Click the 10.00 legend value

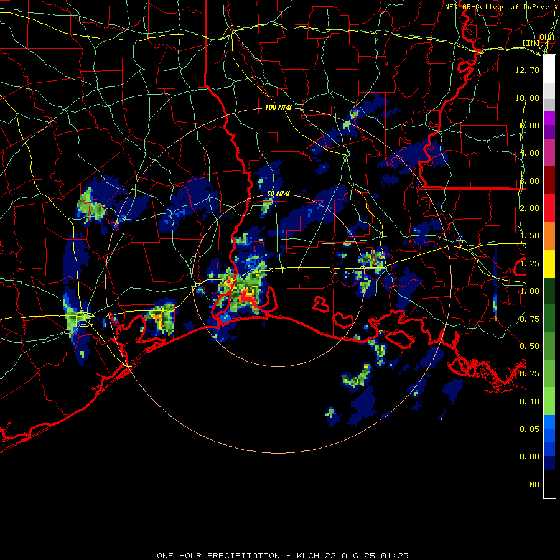point(527,98)
